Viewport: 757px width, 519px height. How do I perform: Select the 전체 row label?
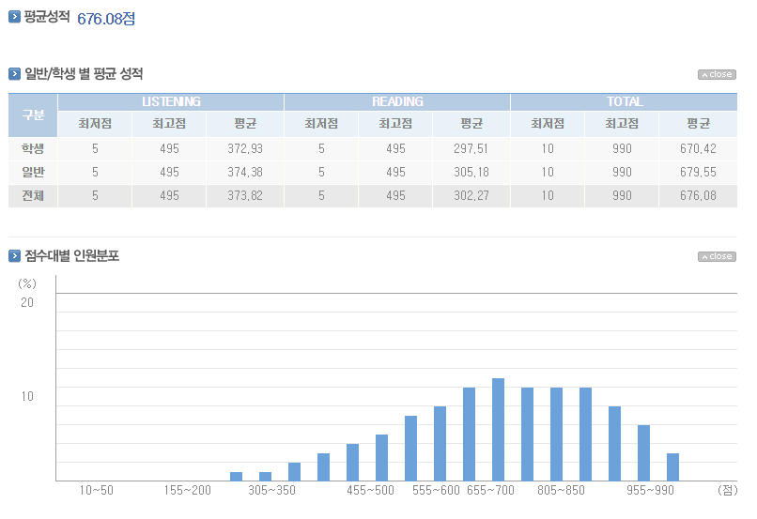coord(33,196)
